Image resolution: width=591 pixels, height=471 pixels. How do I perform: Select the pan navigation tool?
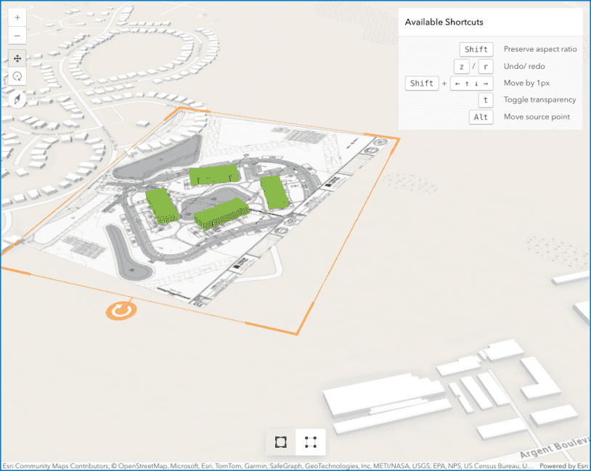coord(17,58)
